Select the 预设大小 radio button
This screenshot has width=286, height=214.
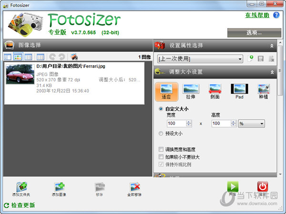point(161,133)
